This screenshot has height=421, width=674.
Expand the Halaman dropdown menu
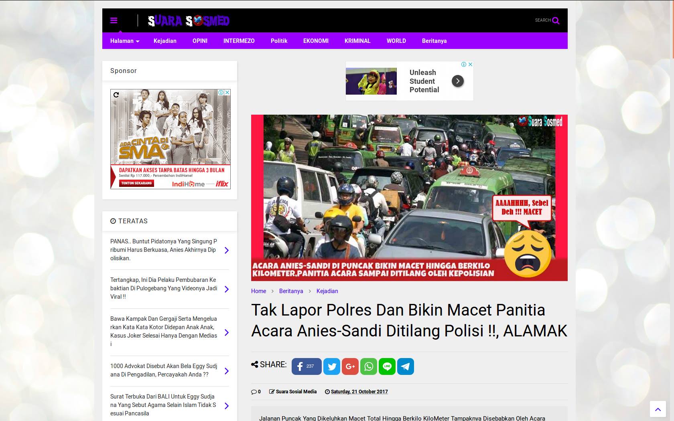tap(125, 41)
